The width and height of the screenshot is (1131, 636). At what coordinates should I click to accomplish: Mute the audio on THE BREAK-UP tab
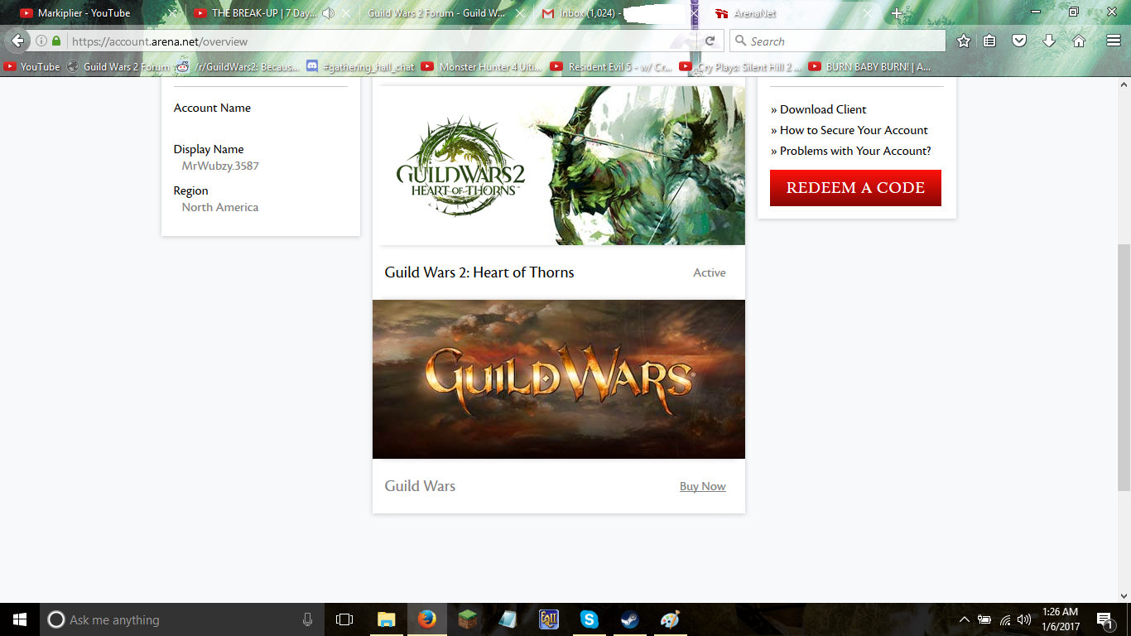(x=329, y=13)
